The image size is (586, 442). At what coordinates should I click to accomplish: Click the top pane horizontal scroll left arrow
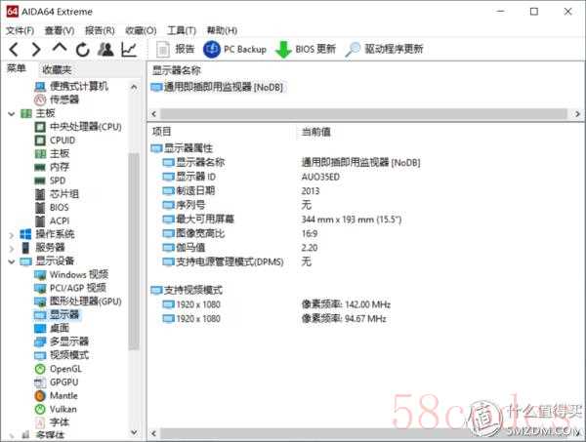(x=153, y=114)
